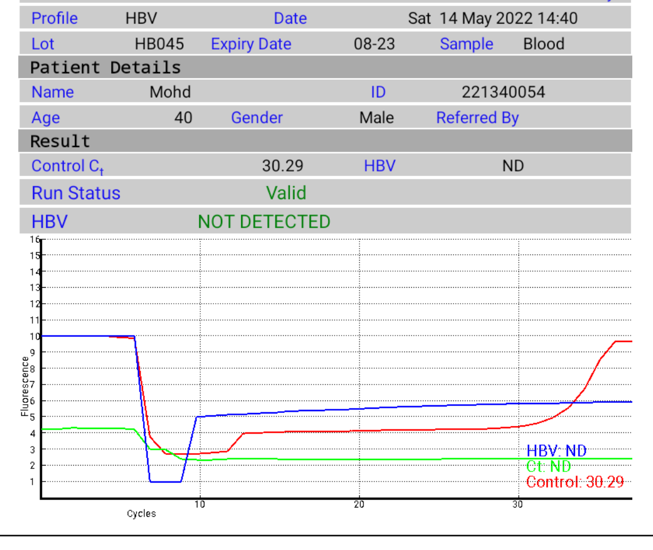Image resolution: width=653 pixels, height=550 pixels.
Task: Click the Lot number HB045
Action: click(159, 44)
